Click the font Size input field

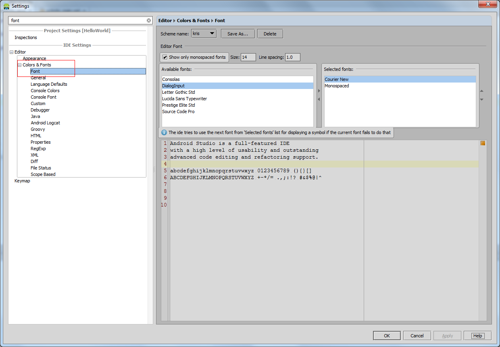(248, 57)
